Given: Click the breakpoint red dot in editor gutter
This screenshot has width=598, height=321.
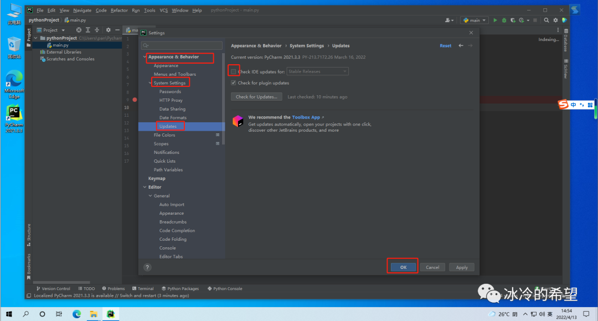Looking at the screenshot, I should (135, 100).
